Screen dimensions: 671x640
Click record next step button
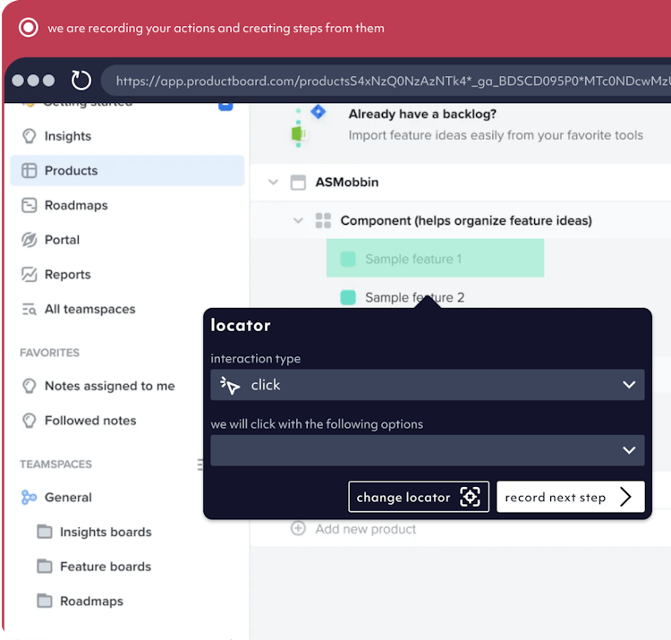[x=571, y=497]
